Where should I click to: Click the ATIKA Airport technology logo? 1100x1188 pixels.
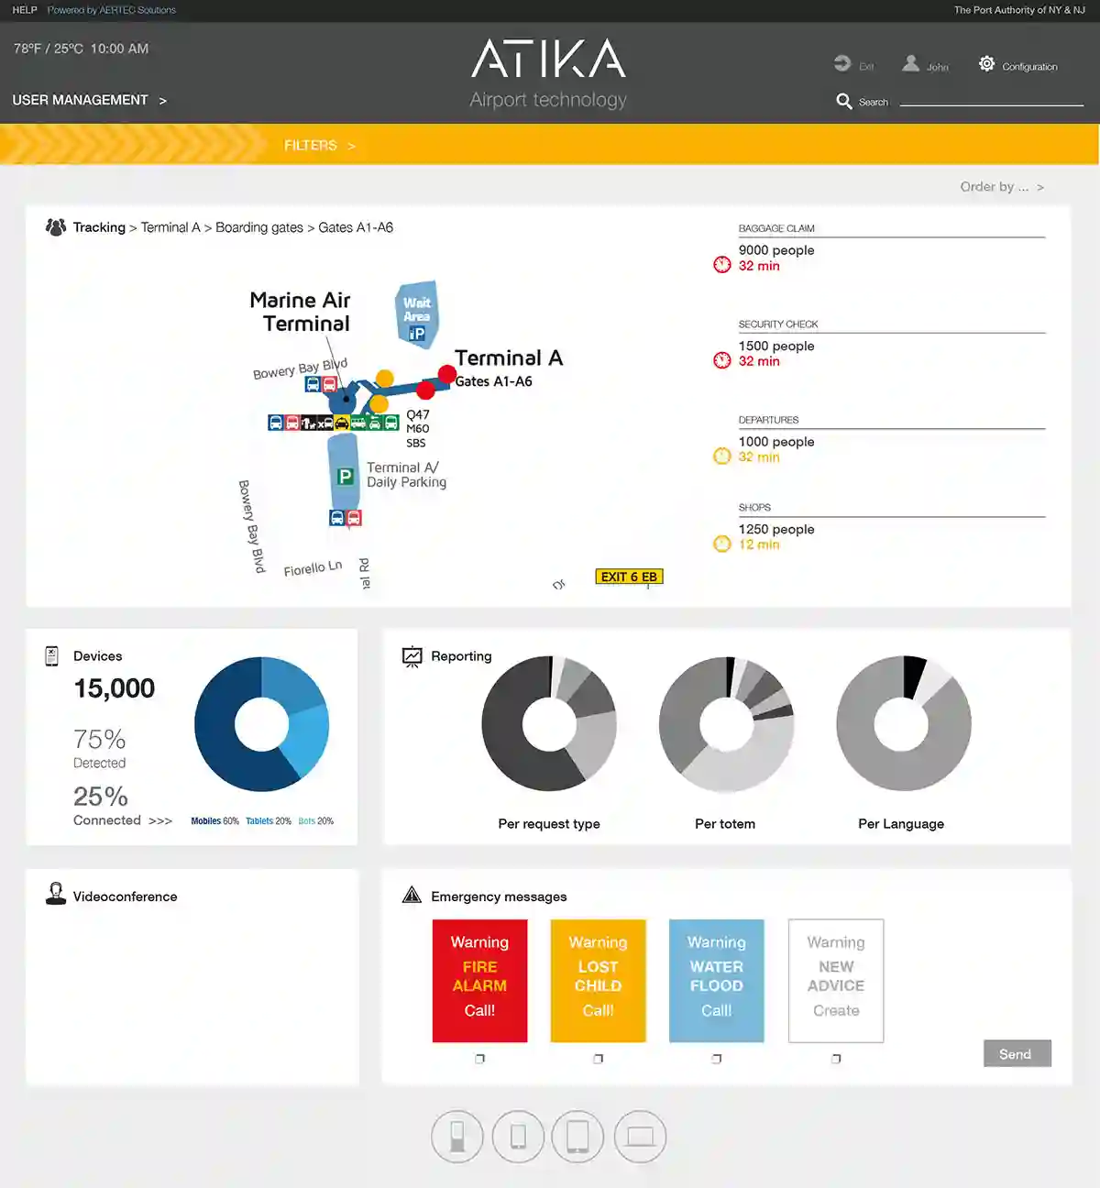point(548,73)
